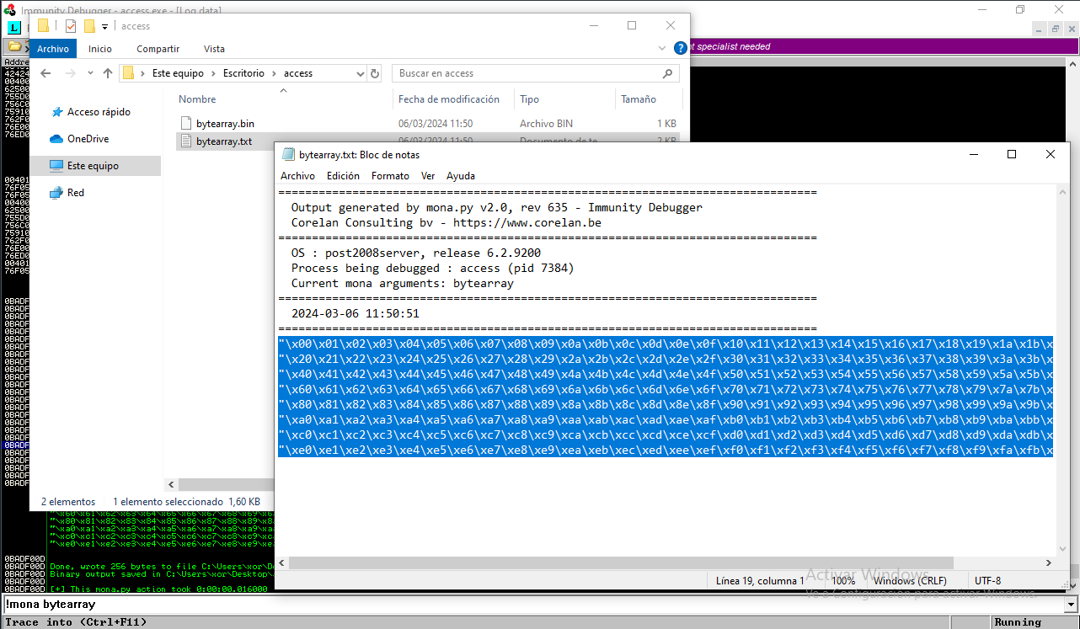Expand recent locations dropdown arrow
Image resolution: width=1080 pixels, height=629 pixels.
[x=88, y=74]
